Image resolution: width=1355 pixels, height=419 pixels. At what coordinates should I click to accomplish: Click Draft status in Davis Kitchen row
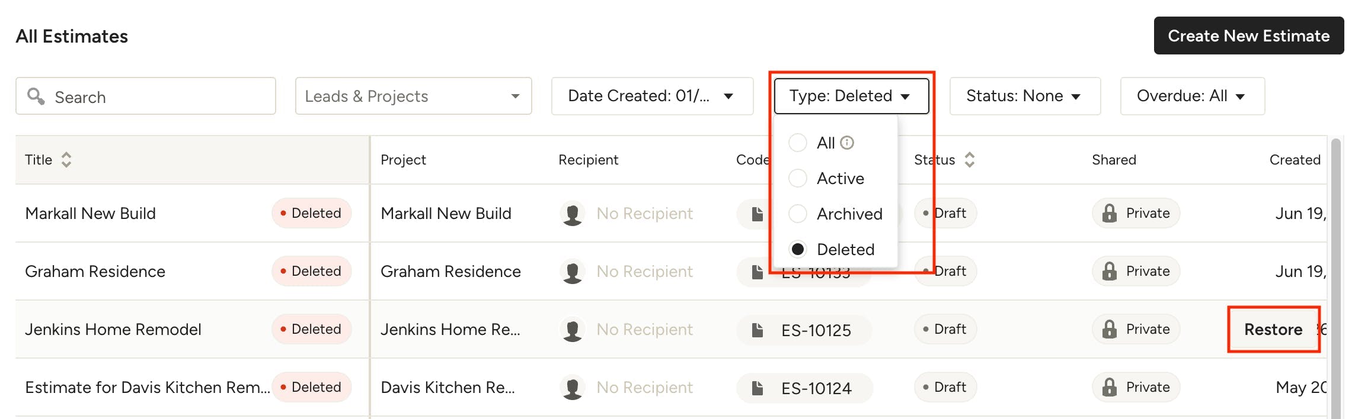tap(945, 387)
